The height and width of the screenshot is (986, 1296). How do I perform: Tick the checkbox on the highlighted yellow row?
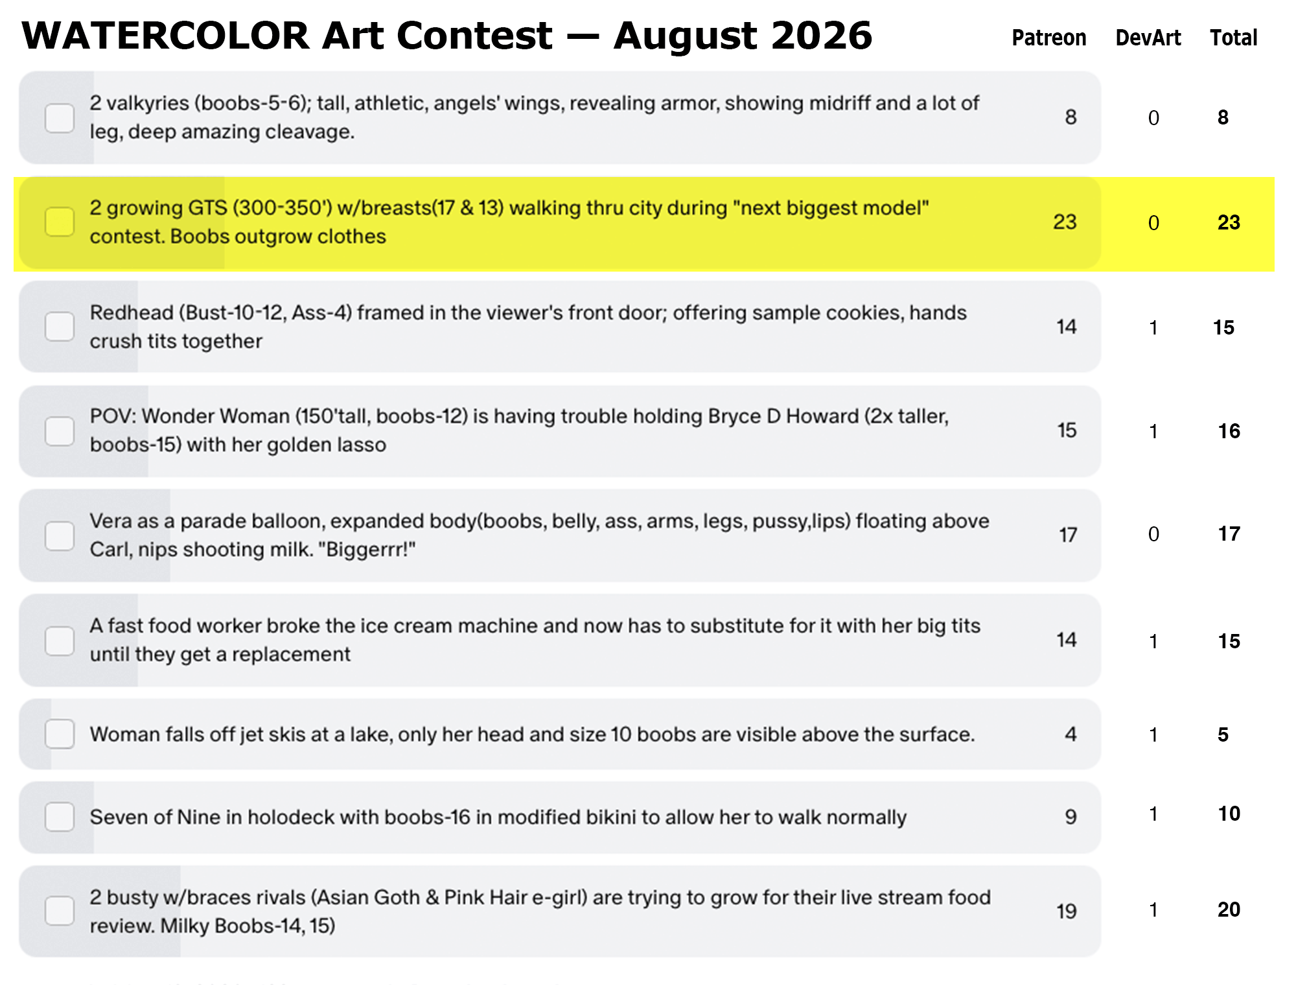pyautogui.click(x=60, y=222)
